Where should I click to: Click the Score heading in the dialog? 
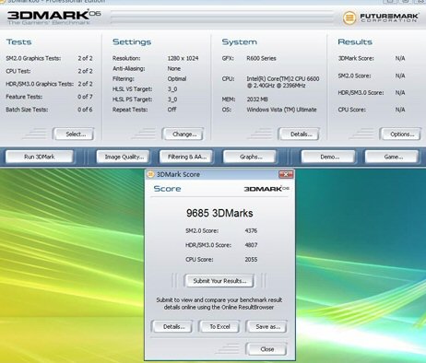167,189
